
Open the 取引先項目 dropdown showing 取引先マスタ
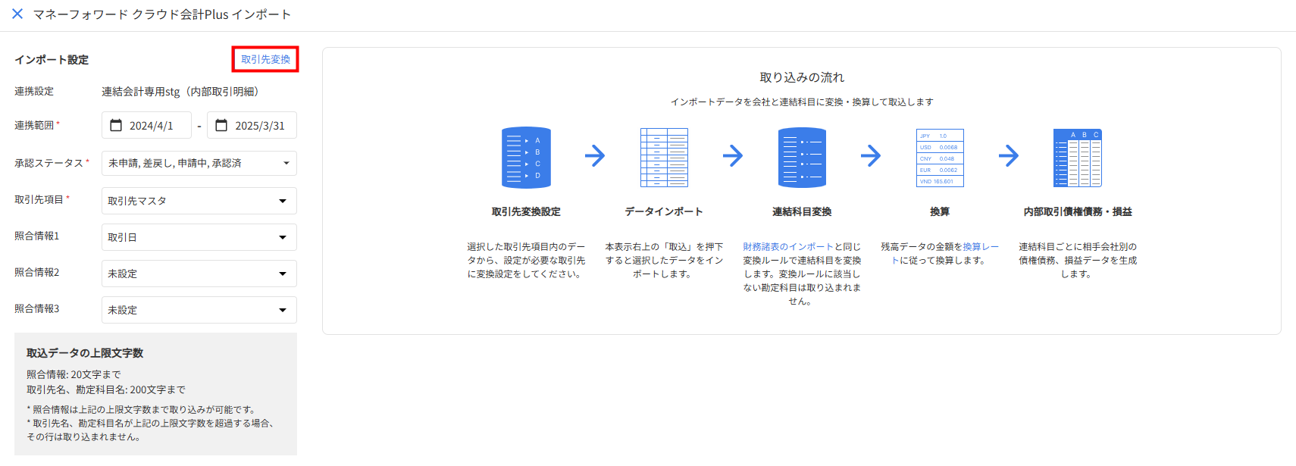199,201
